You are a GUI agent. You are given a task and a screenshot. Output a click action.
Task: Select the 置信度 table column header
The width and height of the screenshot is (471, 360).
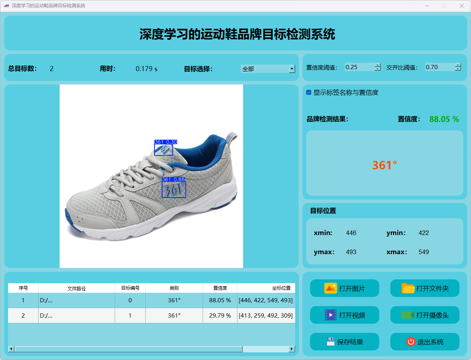coord(220,288)
